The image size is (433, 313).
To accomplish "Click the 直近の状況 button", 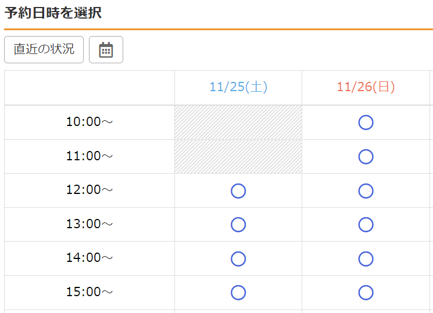I will 44,50.
